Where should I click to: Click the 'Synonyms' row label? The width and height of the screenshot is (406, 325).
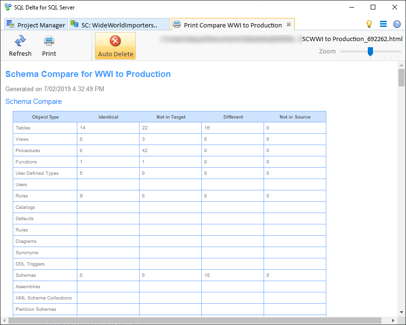click(x=27, y=253)
